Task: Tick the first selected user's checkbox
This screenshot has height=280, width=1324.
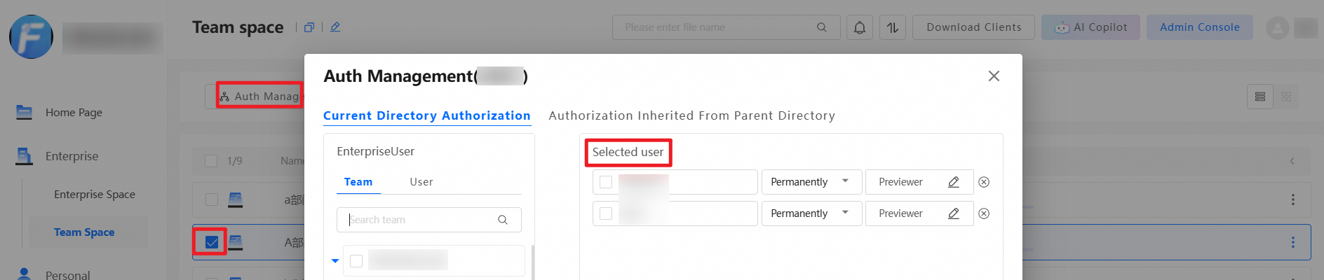Action: coord(606,182)
